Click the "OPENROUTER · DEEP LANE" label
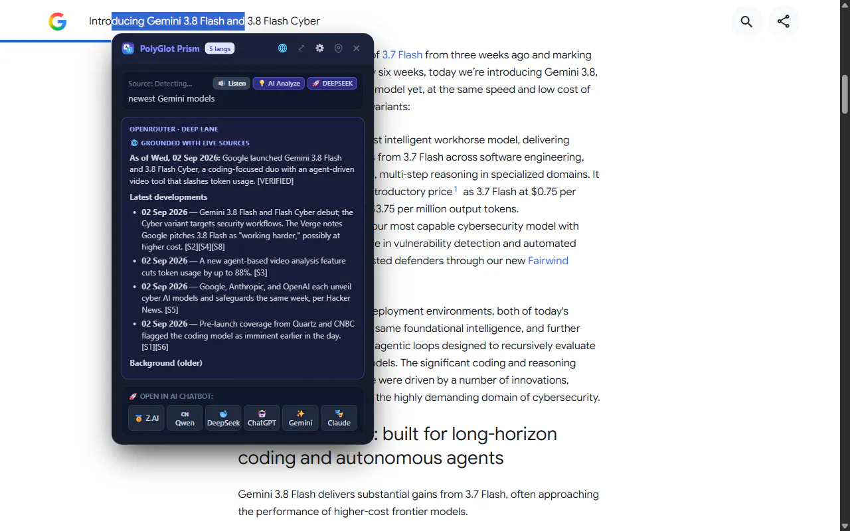The width and height of the screenshot is (850, 531). pos(174,129)
